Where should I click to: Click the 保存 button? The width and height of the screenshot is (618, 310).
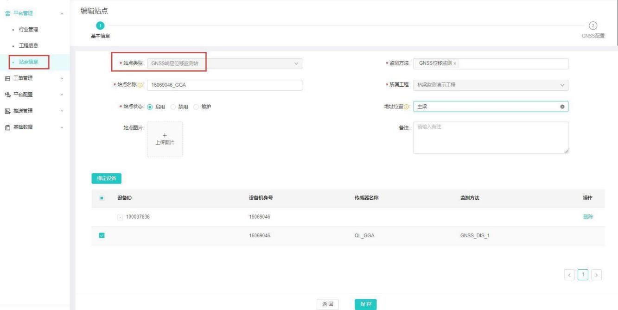[x=366, y=304]
